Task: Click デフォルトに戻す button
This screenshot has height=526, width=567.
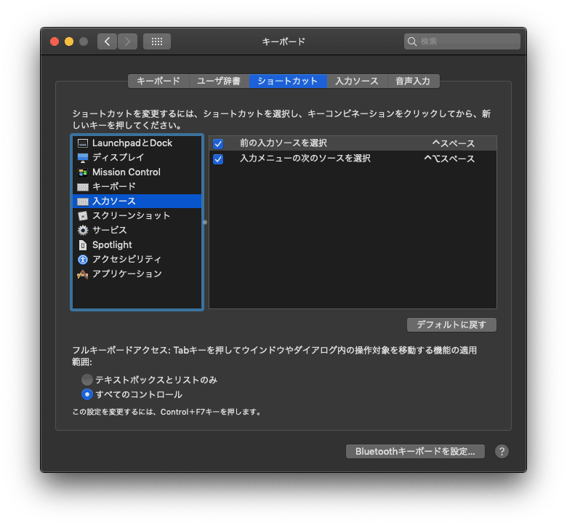Action: [451, 324]
